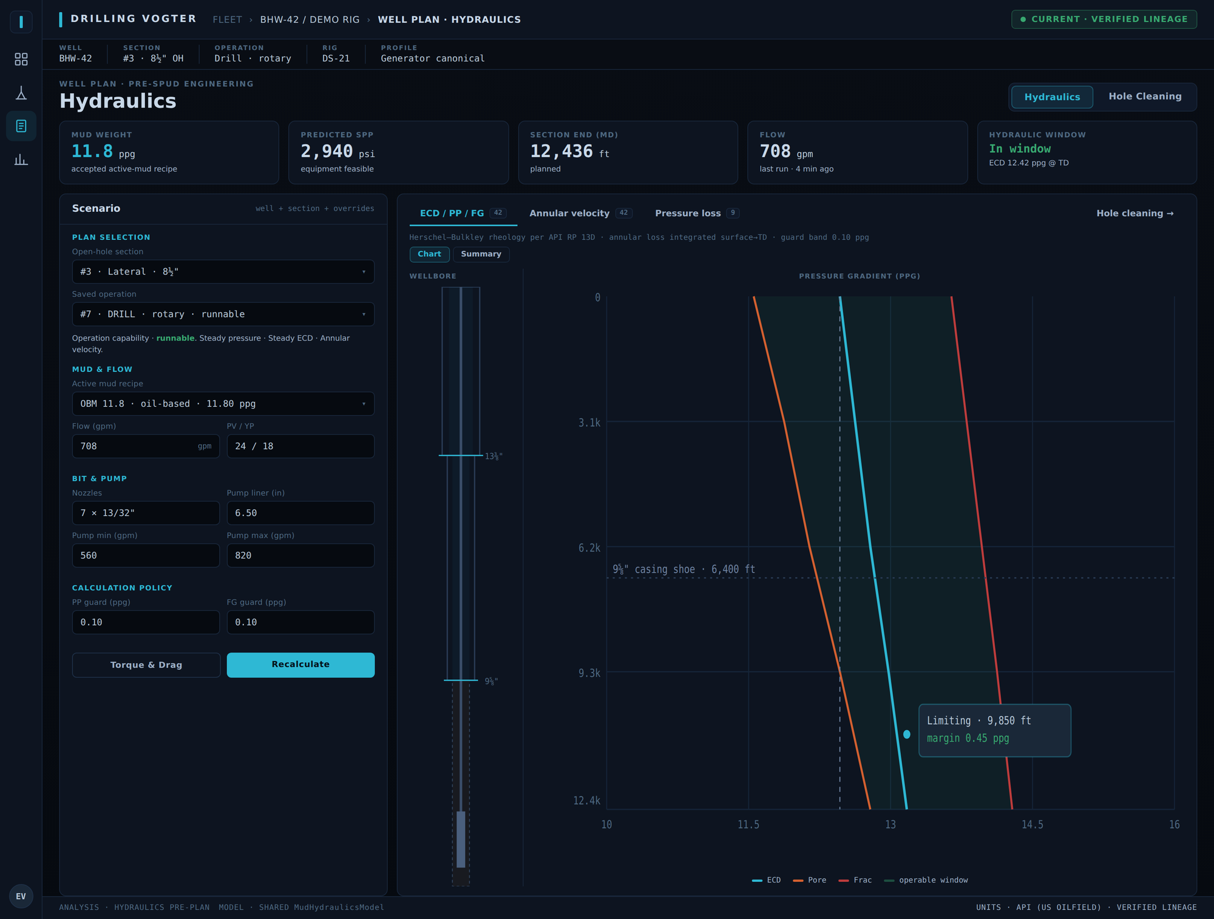Screen dimensions: 1214x919
Task: Open the Pressure loss tab
Action: (697, 213)
